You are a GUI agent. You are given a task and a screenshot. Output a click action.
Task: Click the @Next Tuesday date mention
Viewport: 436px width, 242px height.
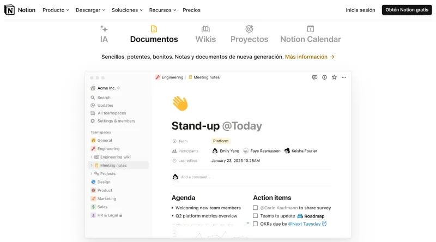tap(307, 224)
